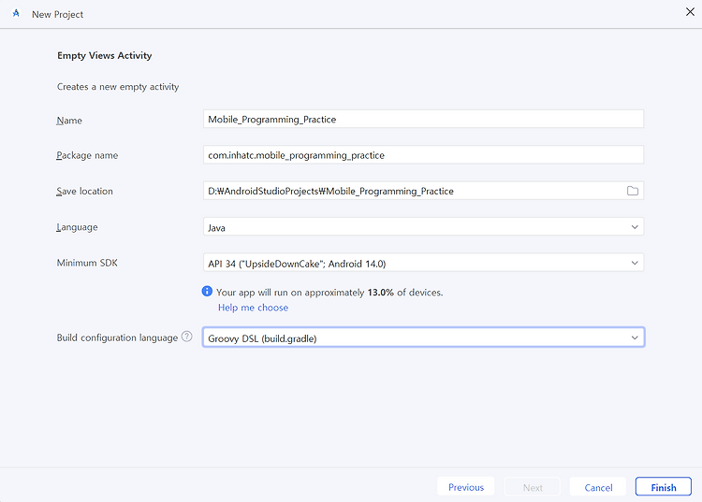Click the Package name input field
The height and width of the screenshot is (502, 702).
click(423, 154)
